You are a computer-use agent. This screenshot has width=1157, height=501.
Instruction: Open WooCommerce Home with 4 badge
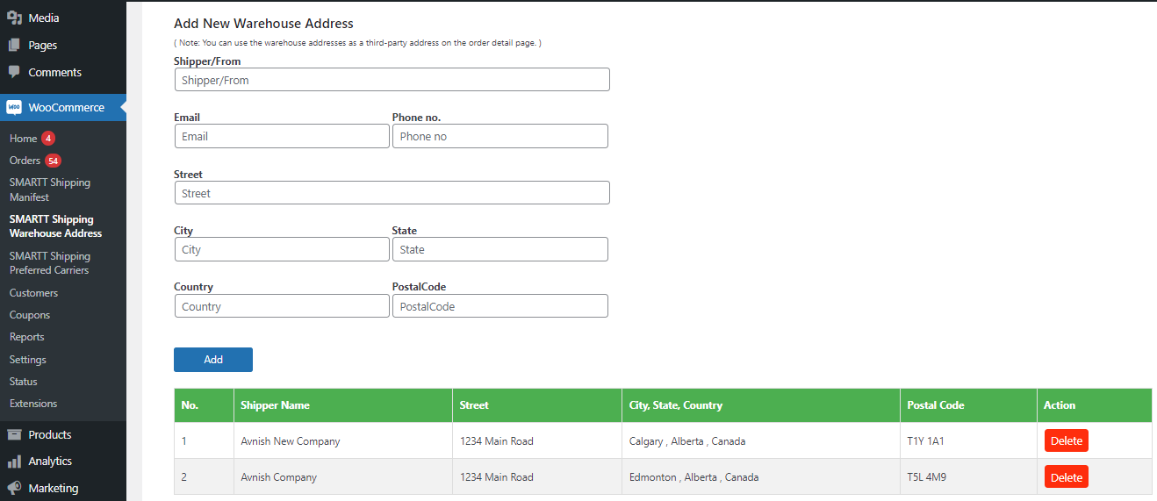pyautogui.click(x=24, y=139)
